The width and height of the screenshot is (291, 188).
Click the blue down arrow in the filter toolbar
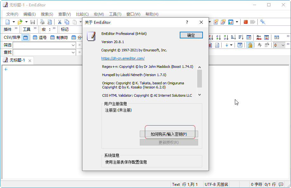(227, 45)
